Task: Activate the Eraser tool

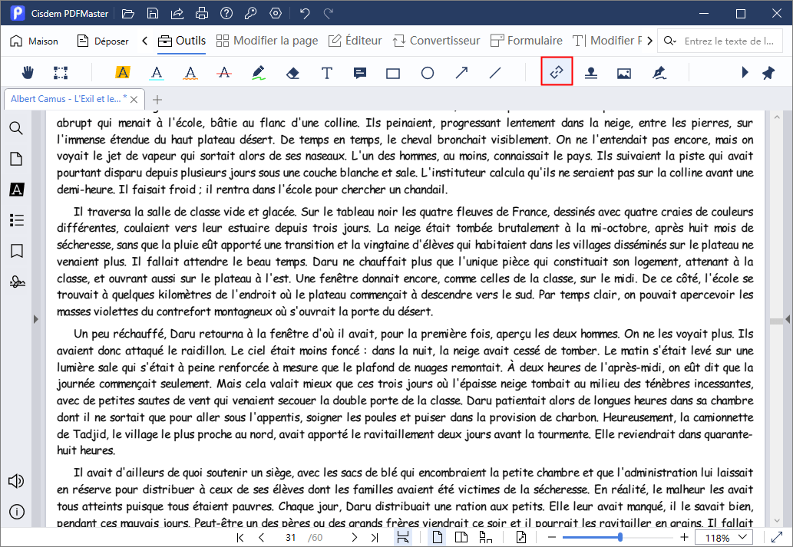Action: pos(292,74)
